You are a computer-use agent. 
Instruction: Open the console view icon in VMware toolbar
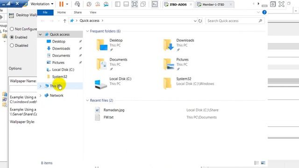pos(155,4)
